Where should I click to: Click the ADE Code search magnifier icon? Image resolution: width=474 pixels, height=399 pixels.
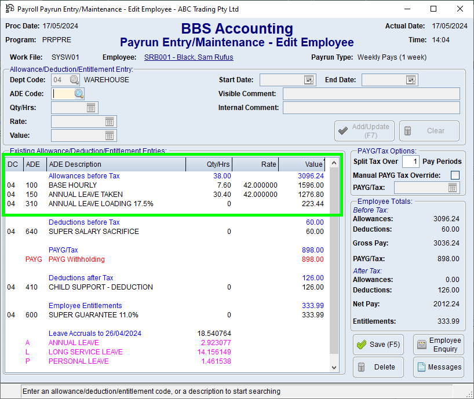pyautogui.click(x=78, y=94)
